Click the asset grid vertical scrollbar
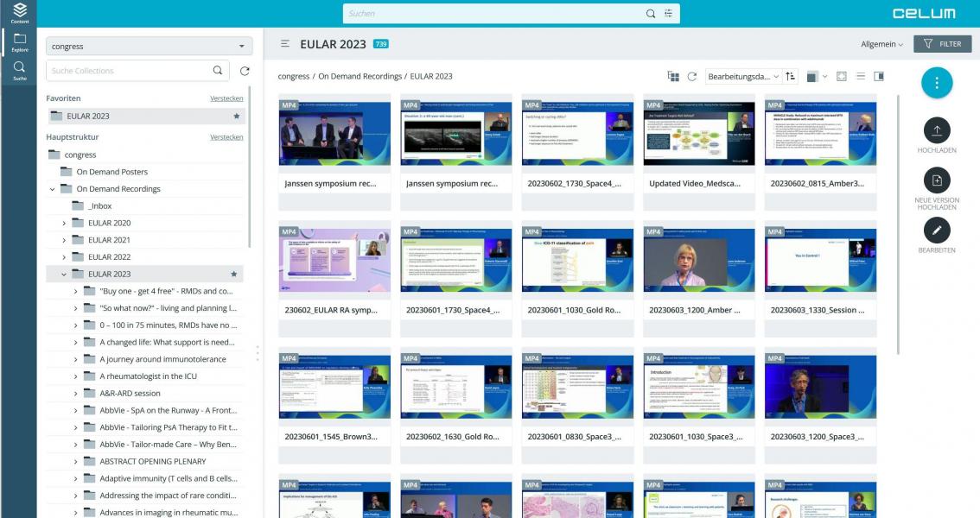 [x=898, y=224]
